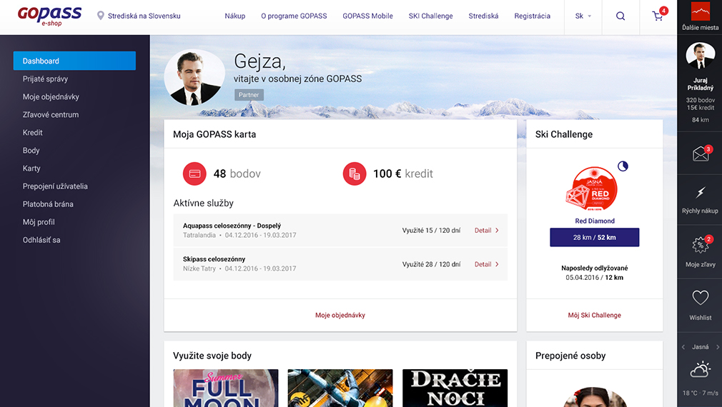The height and width of the screenshot is (407, 722).
Task: Click the 48 bodov value
Action: click(x=237, y=174)
